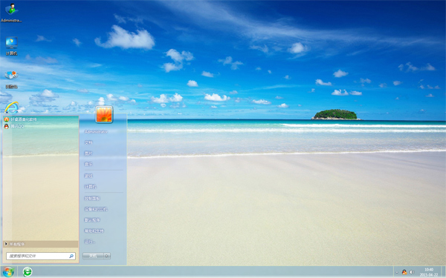Open 运行... (Run) from the Start menu

90,242
